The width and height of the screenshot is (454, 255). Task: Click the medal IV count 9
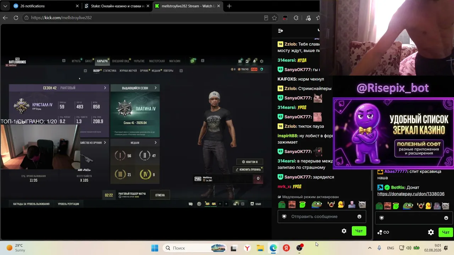(x=147, y=175)
